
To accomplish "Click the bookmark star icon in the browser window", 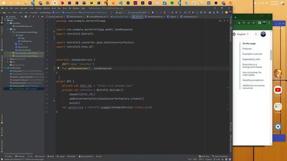I will coord(253,23).
